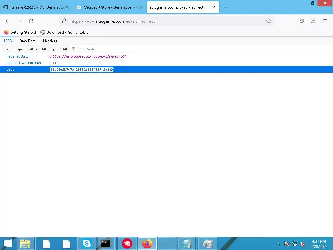Screen dimensions: 333x250
Task: Click Expand All in JSON viewer
Action: [x=58, y=49]
